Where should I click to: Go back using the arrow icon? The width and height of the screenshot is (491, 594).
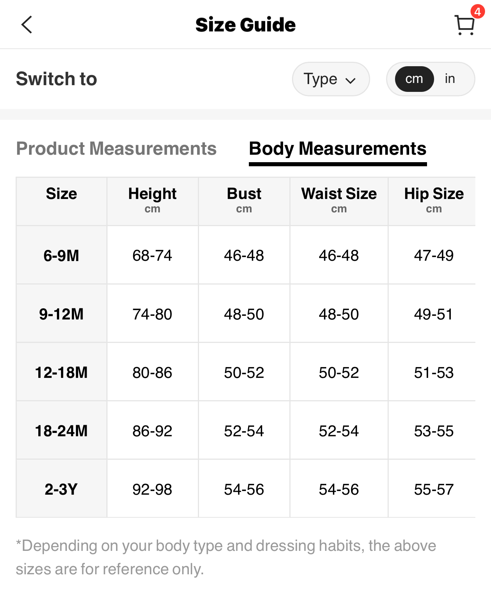coord(27,25)
